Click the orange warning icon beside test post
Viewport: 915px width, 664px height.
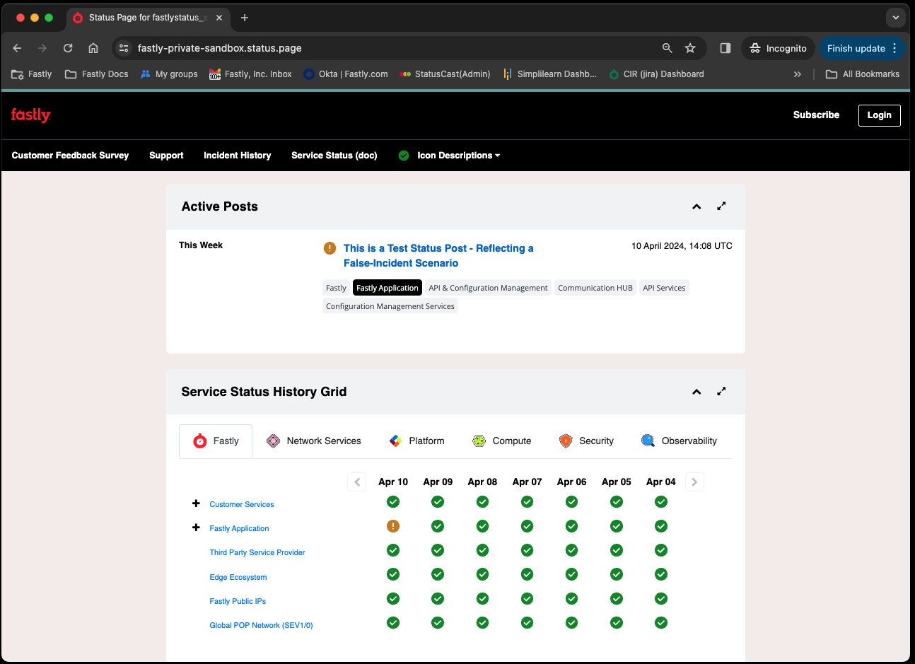pyautogui.click(x=330, y=248)
